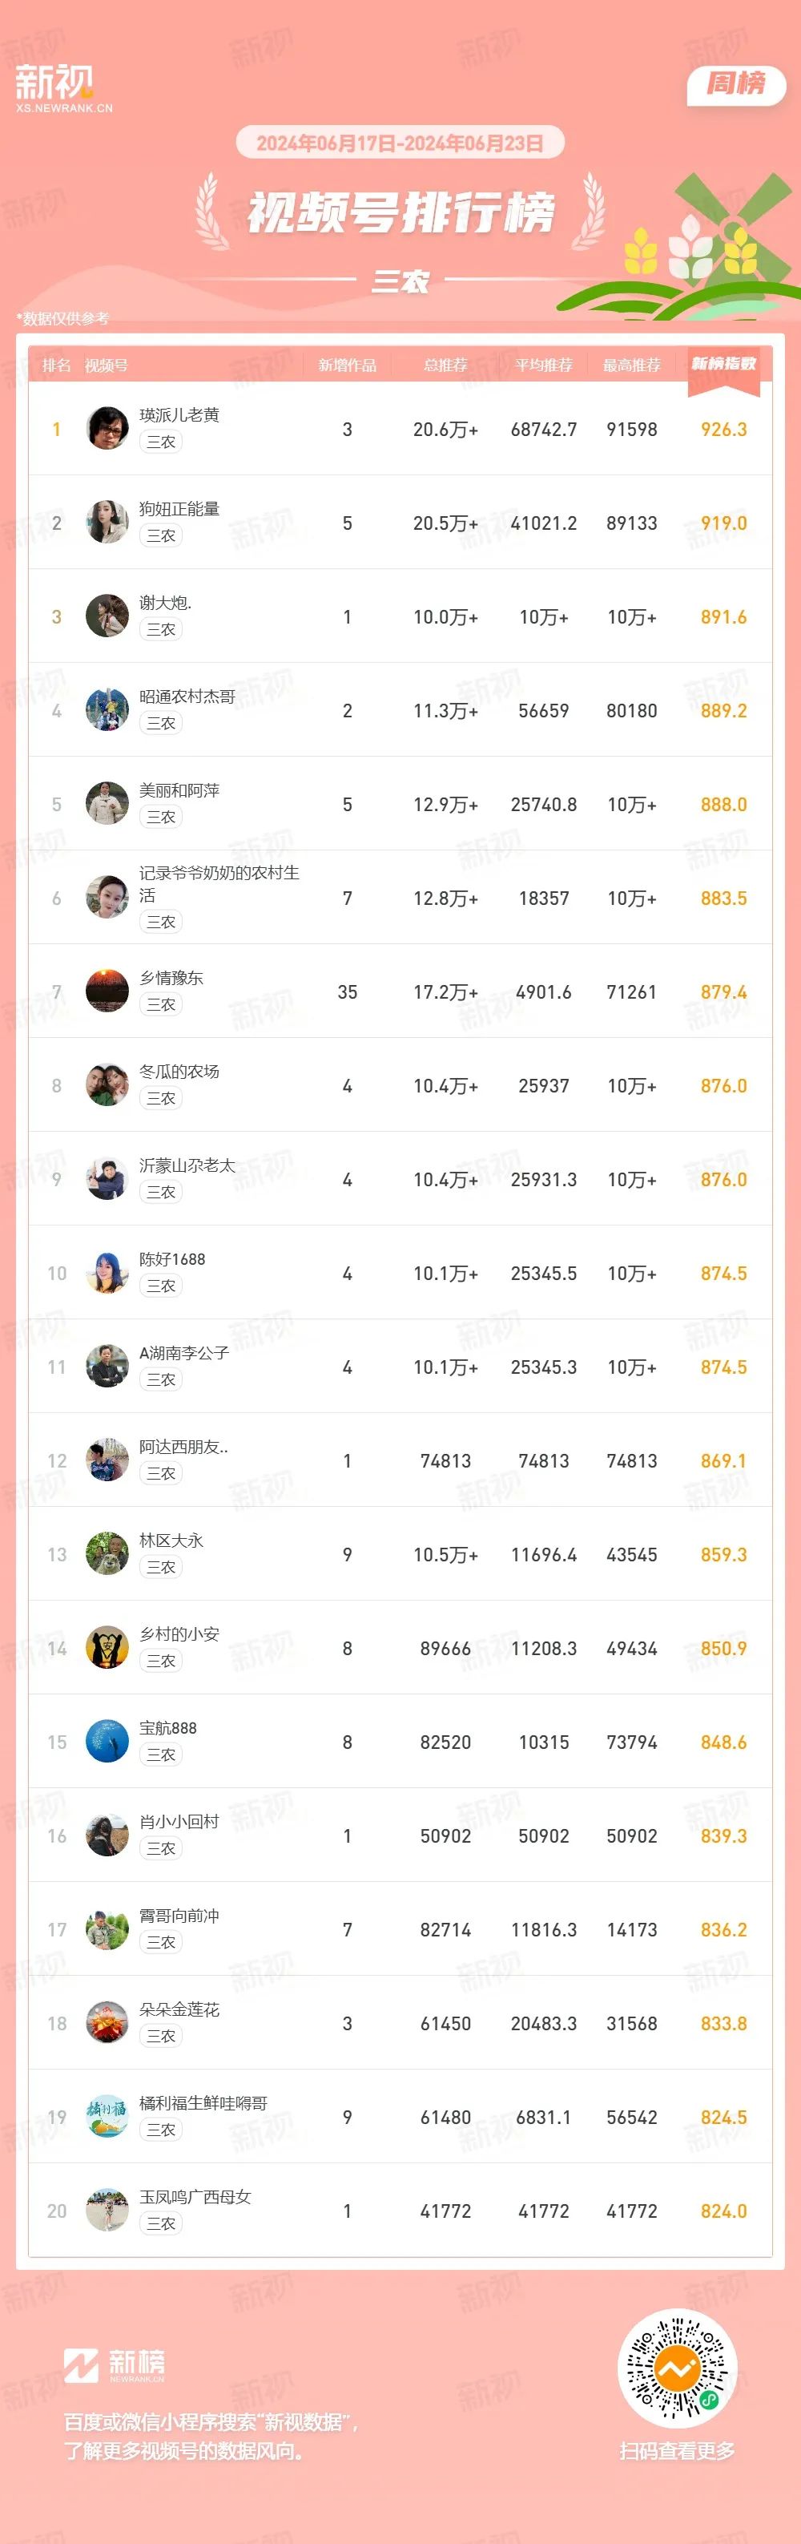Click the 宝航888 blue avatar

pyautogui.click(x=107, y=1742)
